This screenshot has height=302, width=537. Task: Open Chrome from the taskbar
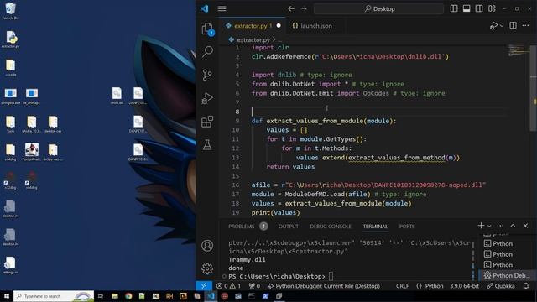(128, 296)
